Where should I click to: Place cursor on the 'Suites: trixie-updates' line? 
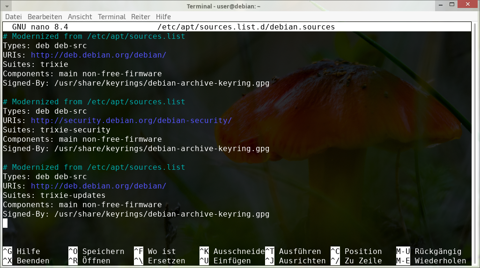tap(54, 196)
